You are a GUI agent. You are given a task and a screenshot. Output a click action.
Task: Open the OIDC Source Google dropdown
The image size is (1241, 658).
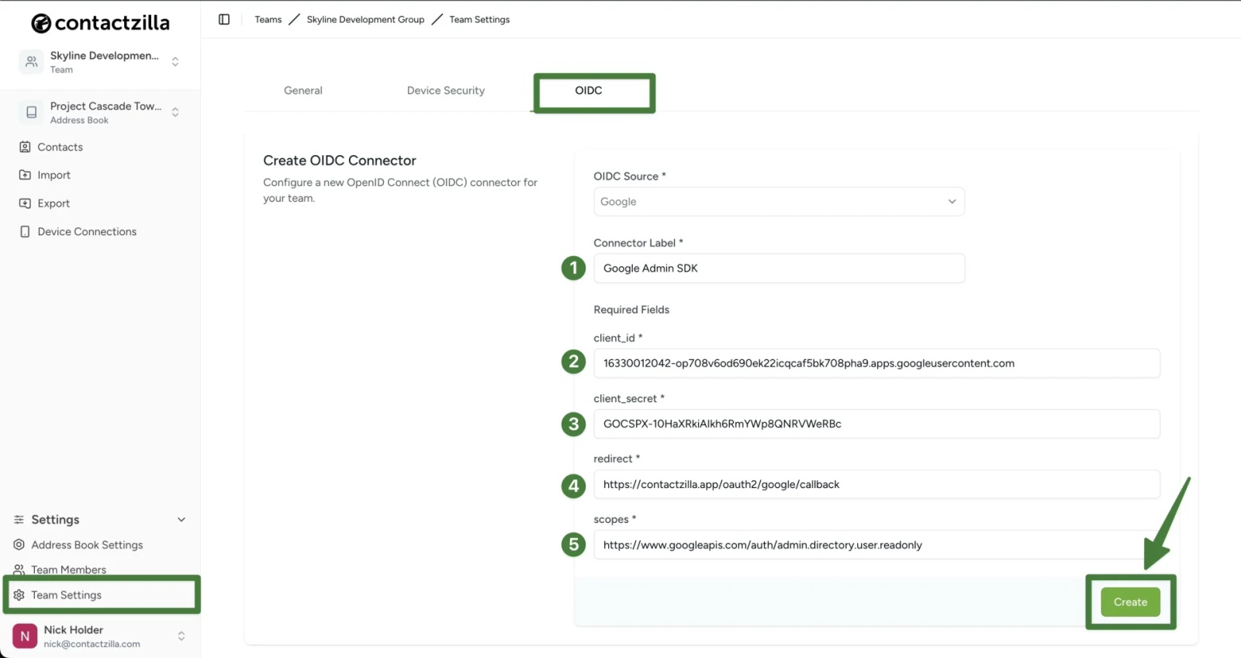click(779, 202)
